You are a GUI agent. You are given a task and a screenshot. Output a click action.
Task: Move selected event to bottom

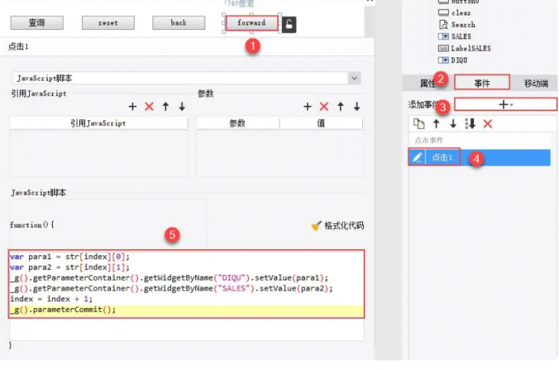click(470, 124)
